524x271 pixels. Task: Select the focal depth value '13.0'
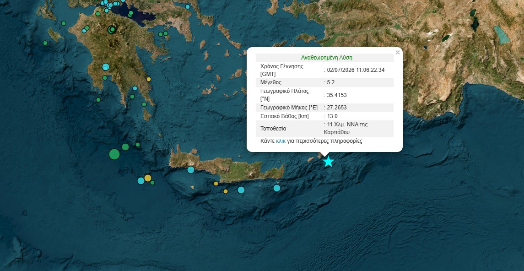(x=333, y=116)
